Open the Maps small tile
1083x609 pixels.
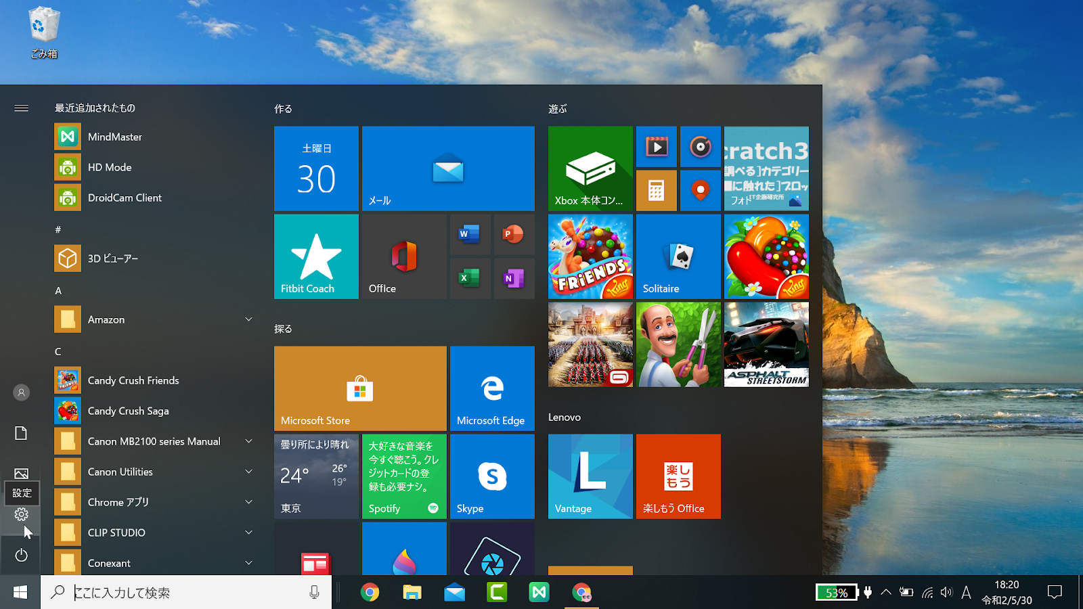click(x=701, y=190)
